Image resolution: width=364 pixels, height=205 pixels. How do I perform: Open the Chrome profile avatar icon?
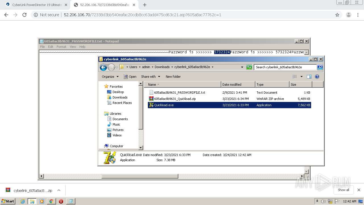[x=348, y=15]
